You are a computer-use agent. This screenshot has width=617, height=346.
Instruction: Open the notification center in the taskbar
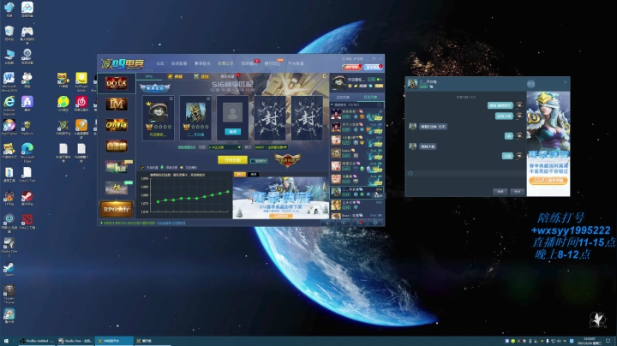(x=608, y=341)
